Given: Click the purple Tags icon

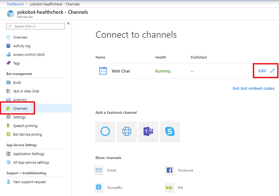Looking at the screenshot, I should 8,63.
